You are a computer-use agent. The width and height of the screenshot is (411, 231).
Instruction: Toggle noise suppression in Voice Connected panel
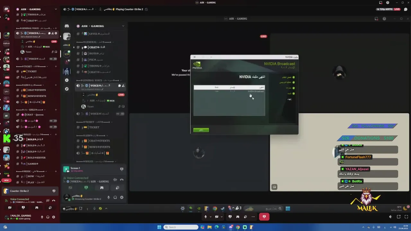pyautogui.click(x=48, y=201)
